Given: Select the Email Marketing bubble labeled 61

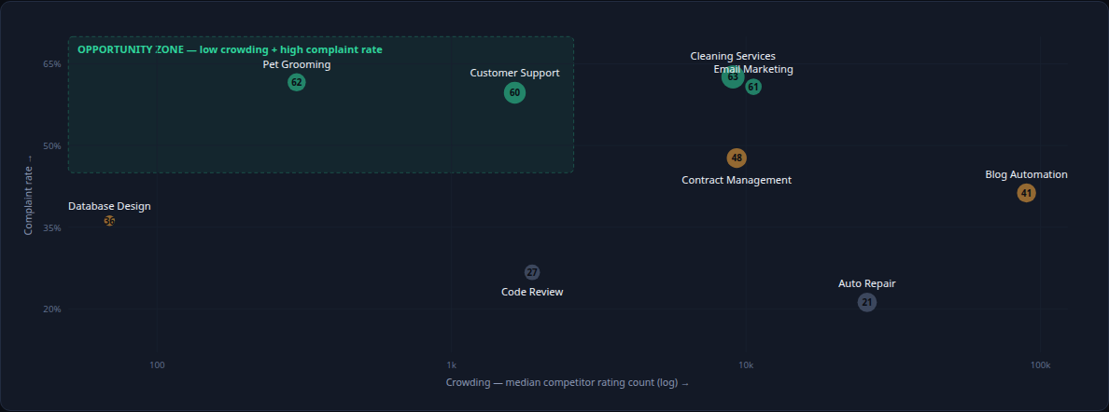Looking at the screenshot, I should [753, 87].
